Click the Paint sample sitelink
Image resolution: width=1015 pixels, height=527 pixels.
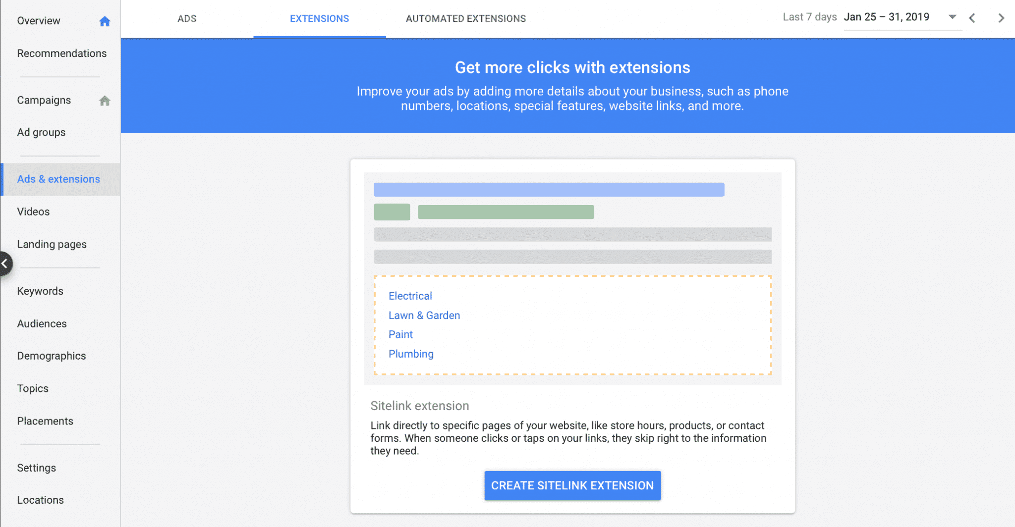400,334
